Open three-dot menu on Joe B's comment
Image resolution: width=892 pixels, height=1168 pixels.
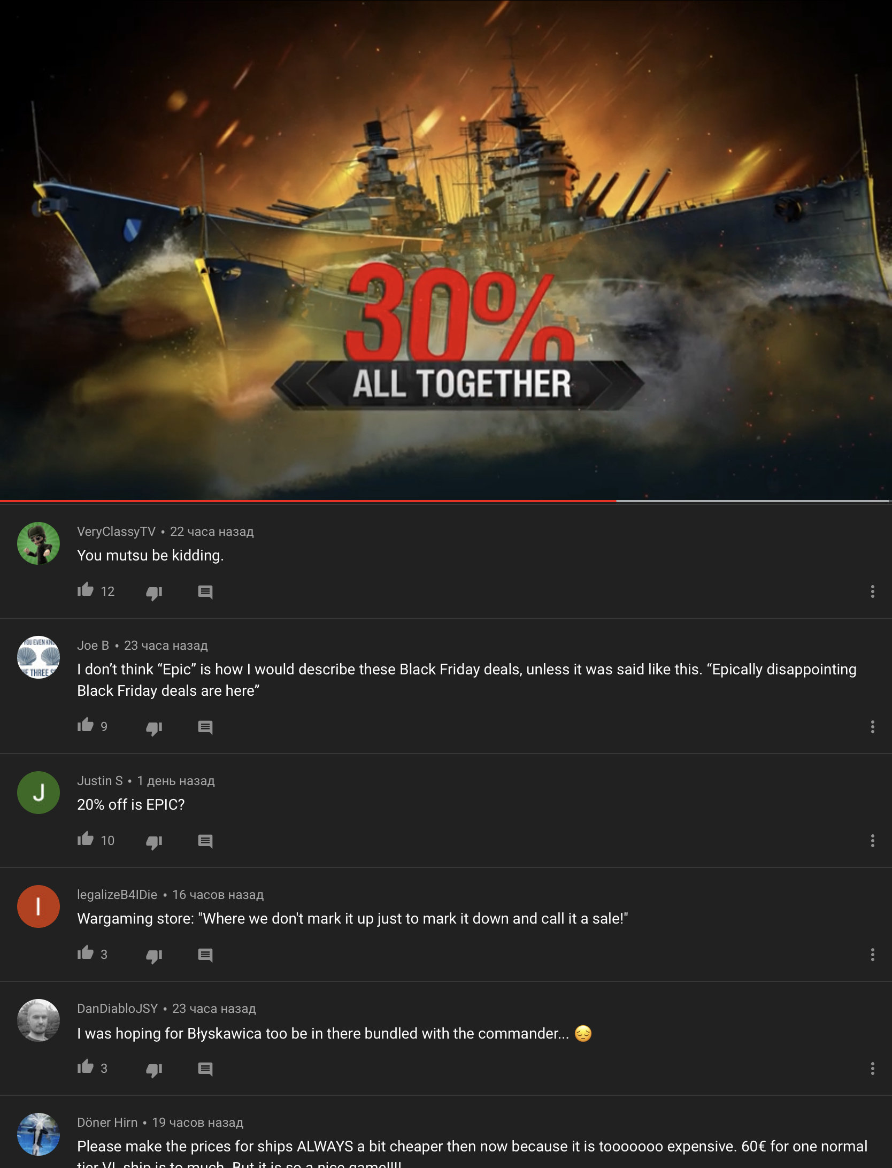pyautogui.click(x=873, y=727)
